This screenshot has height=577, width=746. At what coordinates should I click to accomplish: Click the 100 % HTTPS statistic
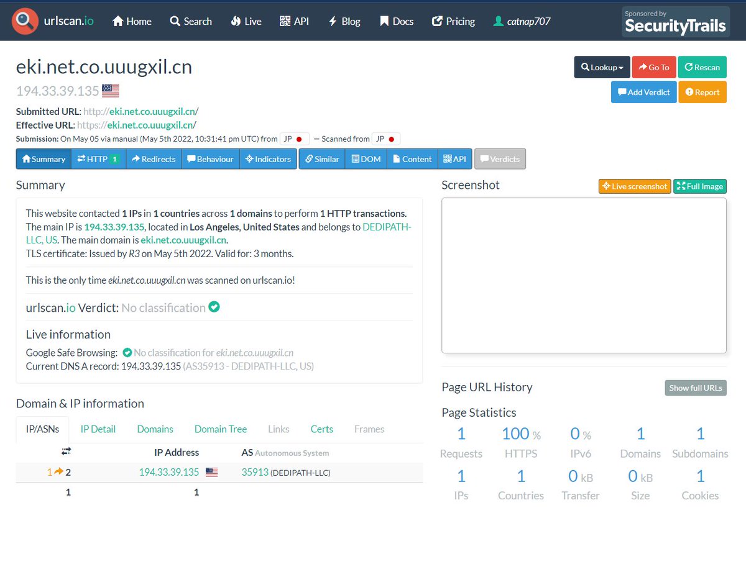coord(521,434)
